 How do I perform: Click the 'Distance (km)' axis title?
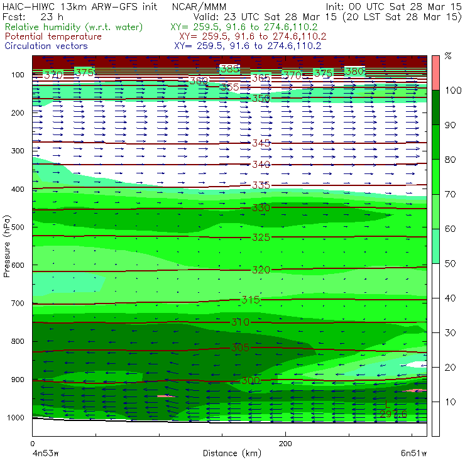click(232, 454)
